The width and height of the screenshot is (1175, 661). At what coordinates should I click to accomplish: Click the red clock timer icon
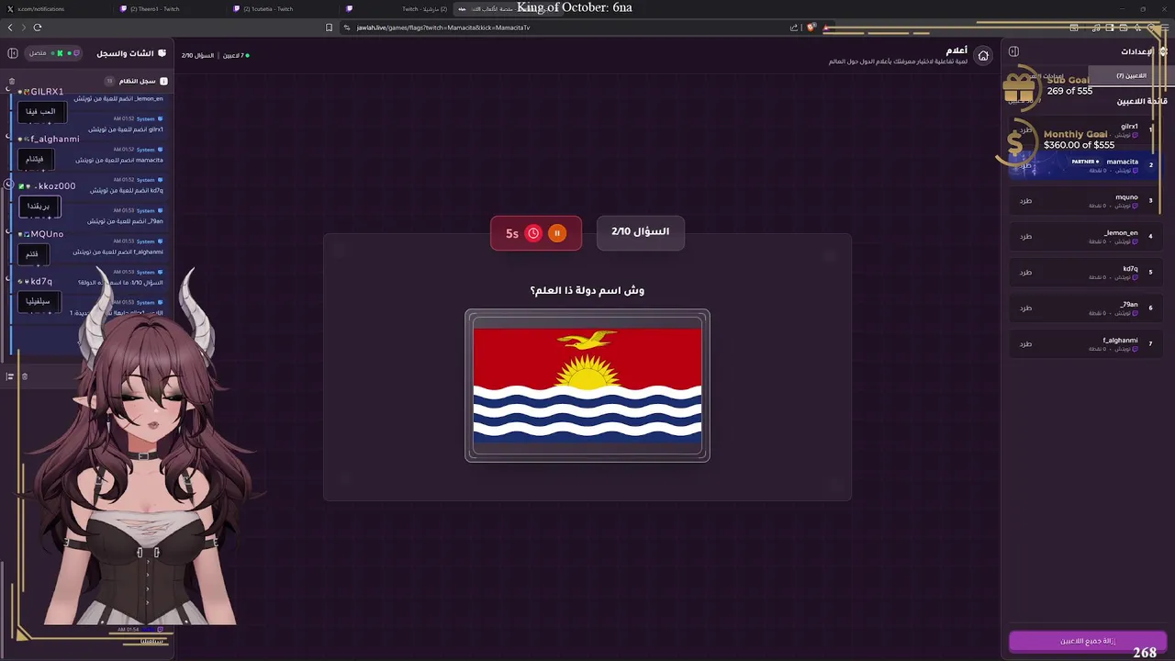[x=533, y=233]
